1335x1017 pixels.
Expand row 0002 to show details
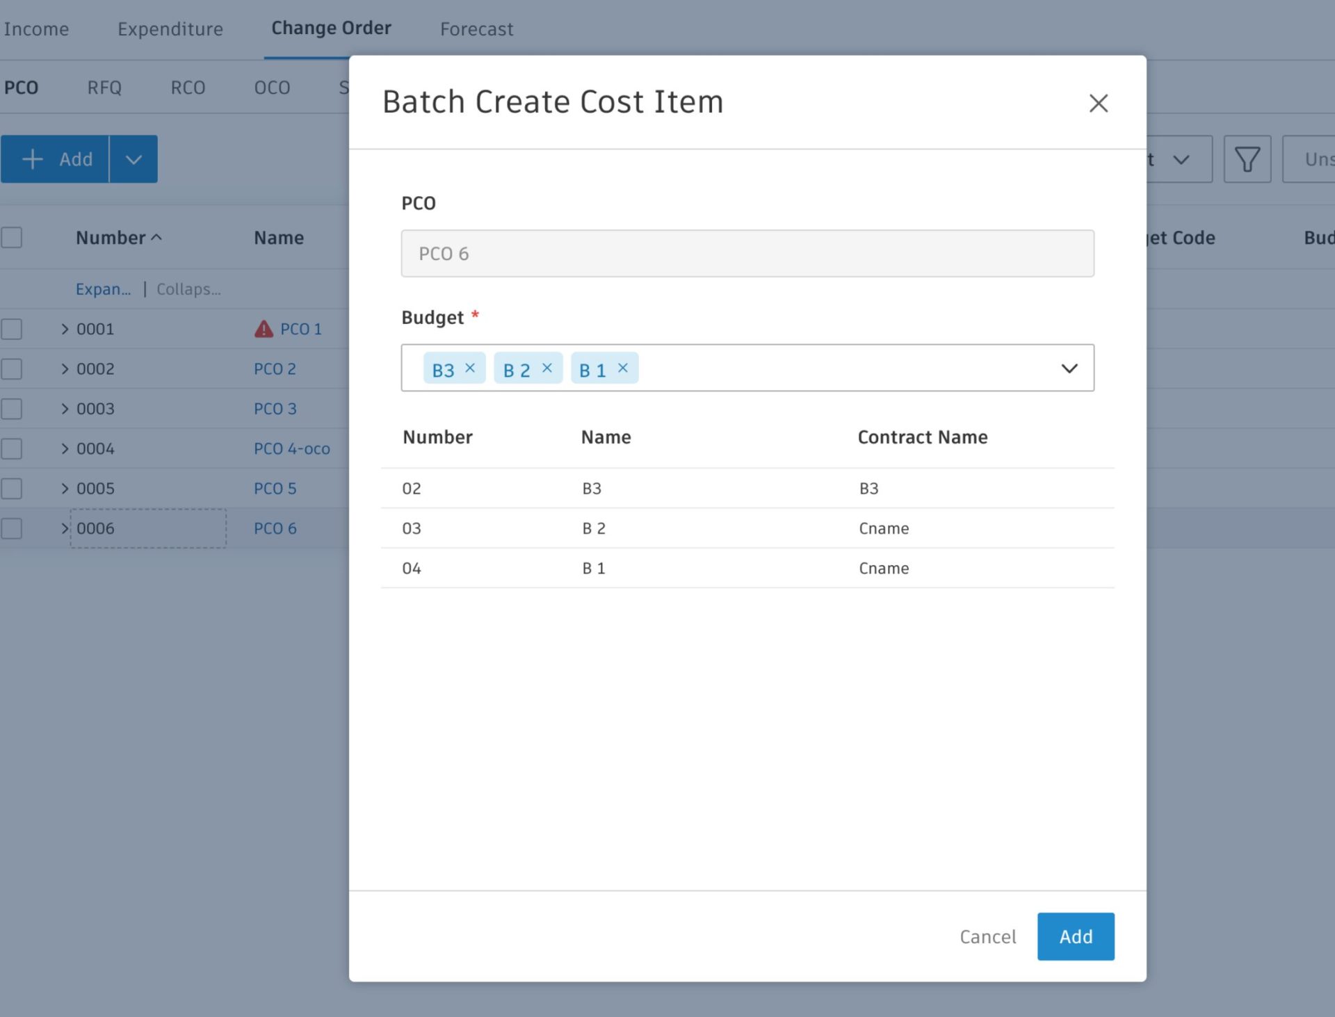(x=65, y=368)
